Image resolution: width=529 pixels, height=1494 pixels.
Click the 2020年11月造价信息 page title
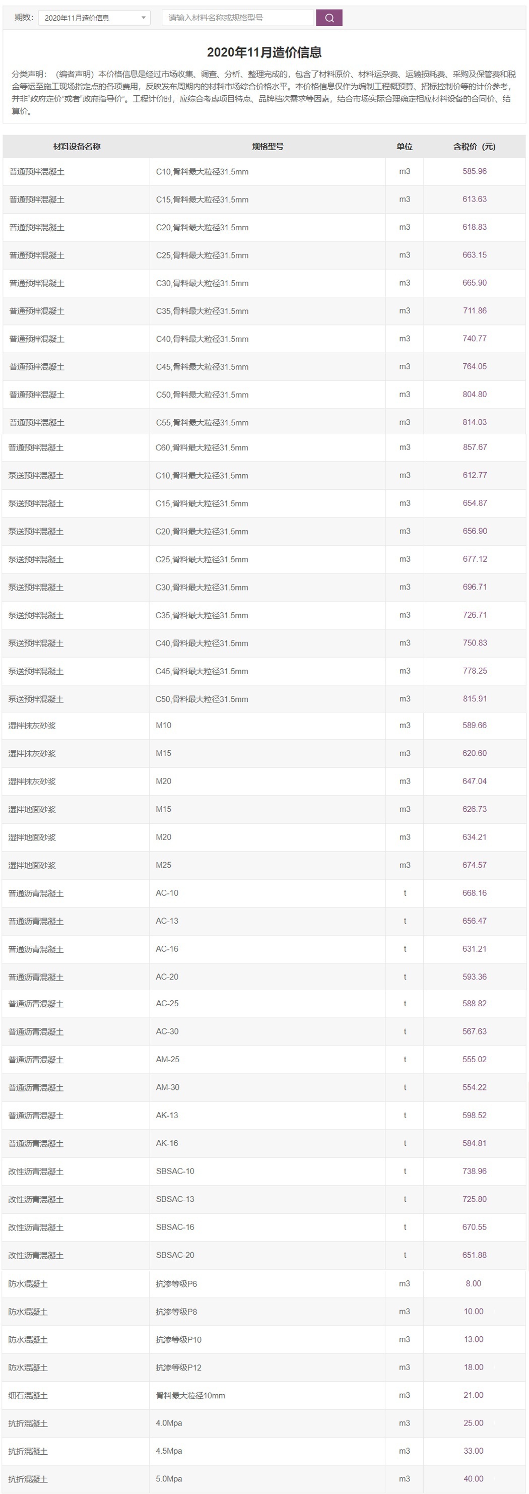point(264,53)
